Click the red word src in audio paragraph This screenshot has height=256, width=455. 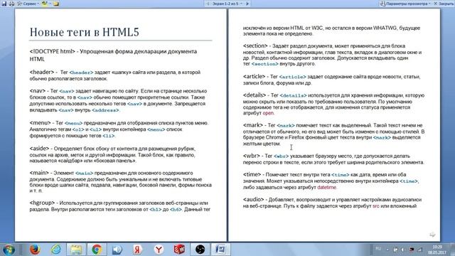[376, 206]
